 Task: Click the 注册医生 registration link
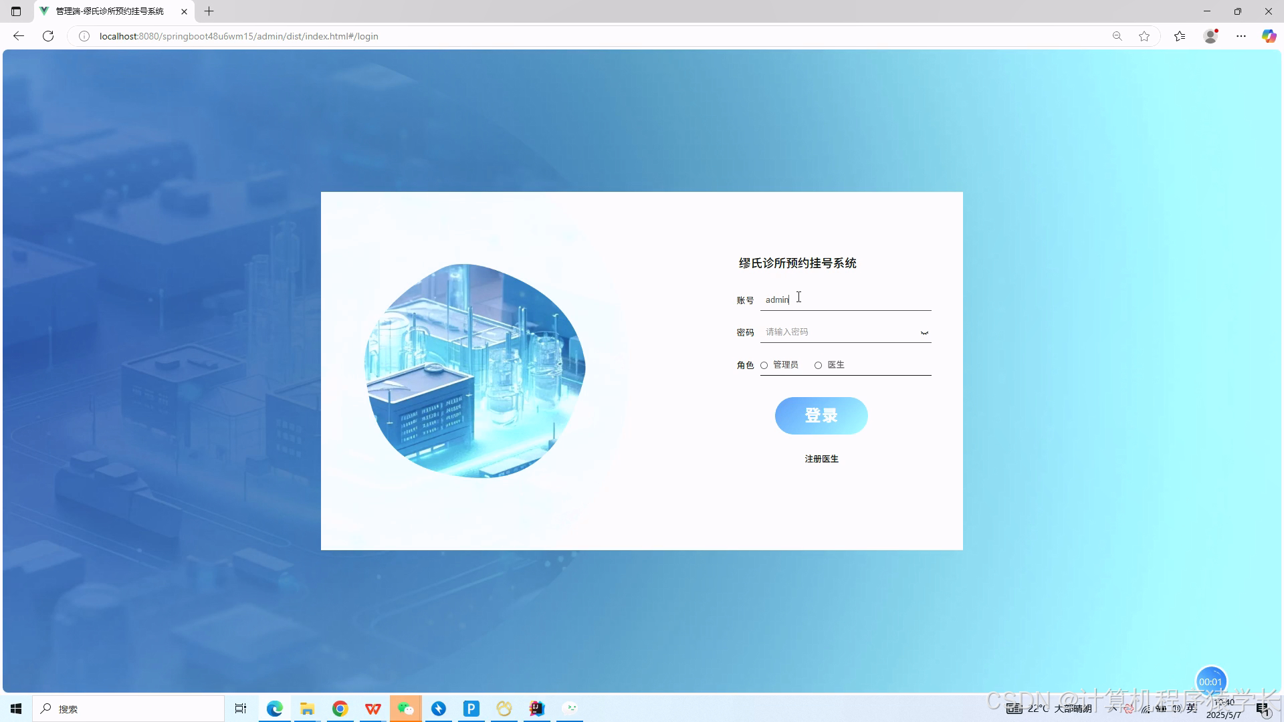[x=821, y=459]
